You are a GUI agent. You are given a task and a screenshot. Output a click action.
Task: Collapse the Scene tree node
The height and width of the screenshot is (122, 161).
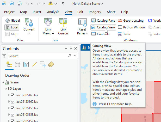point(3,82)
